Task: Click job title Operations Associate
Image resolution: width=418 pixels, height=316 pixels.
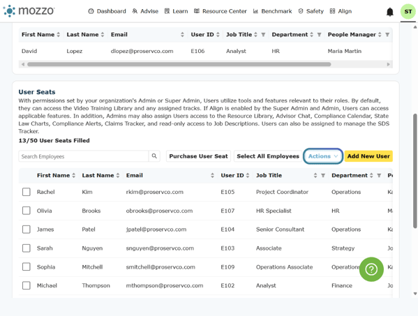Action: pyautogui.click(x=284, y=267)
